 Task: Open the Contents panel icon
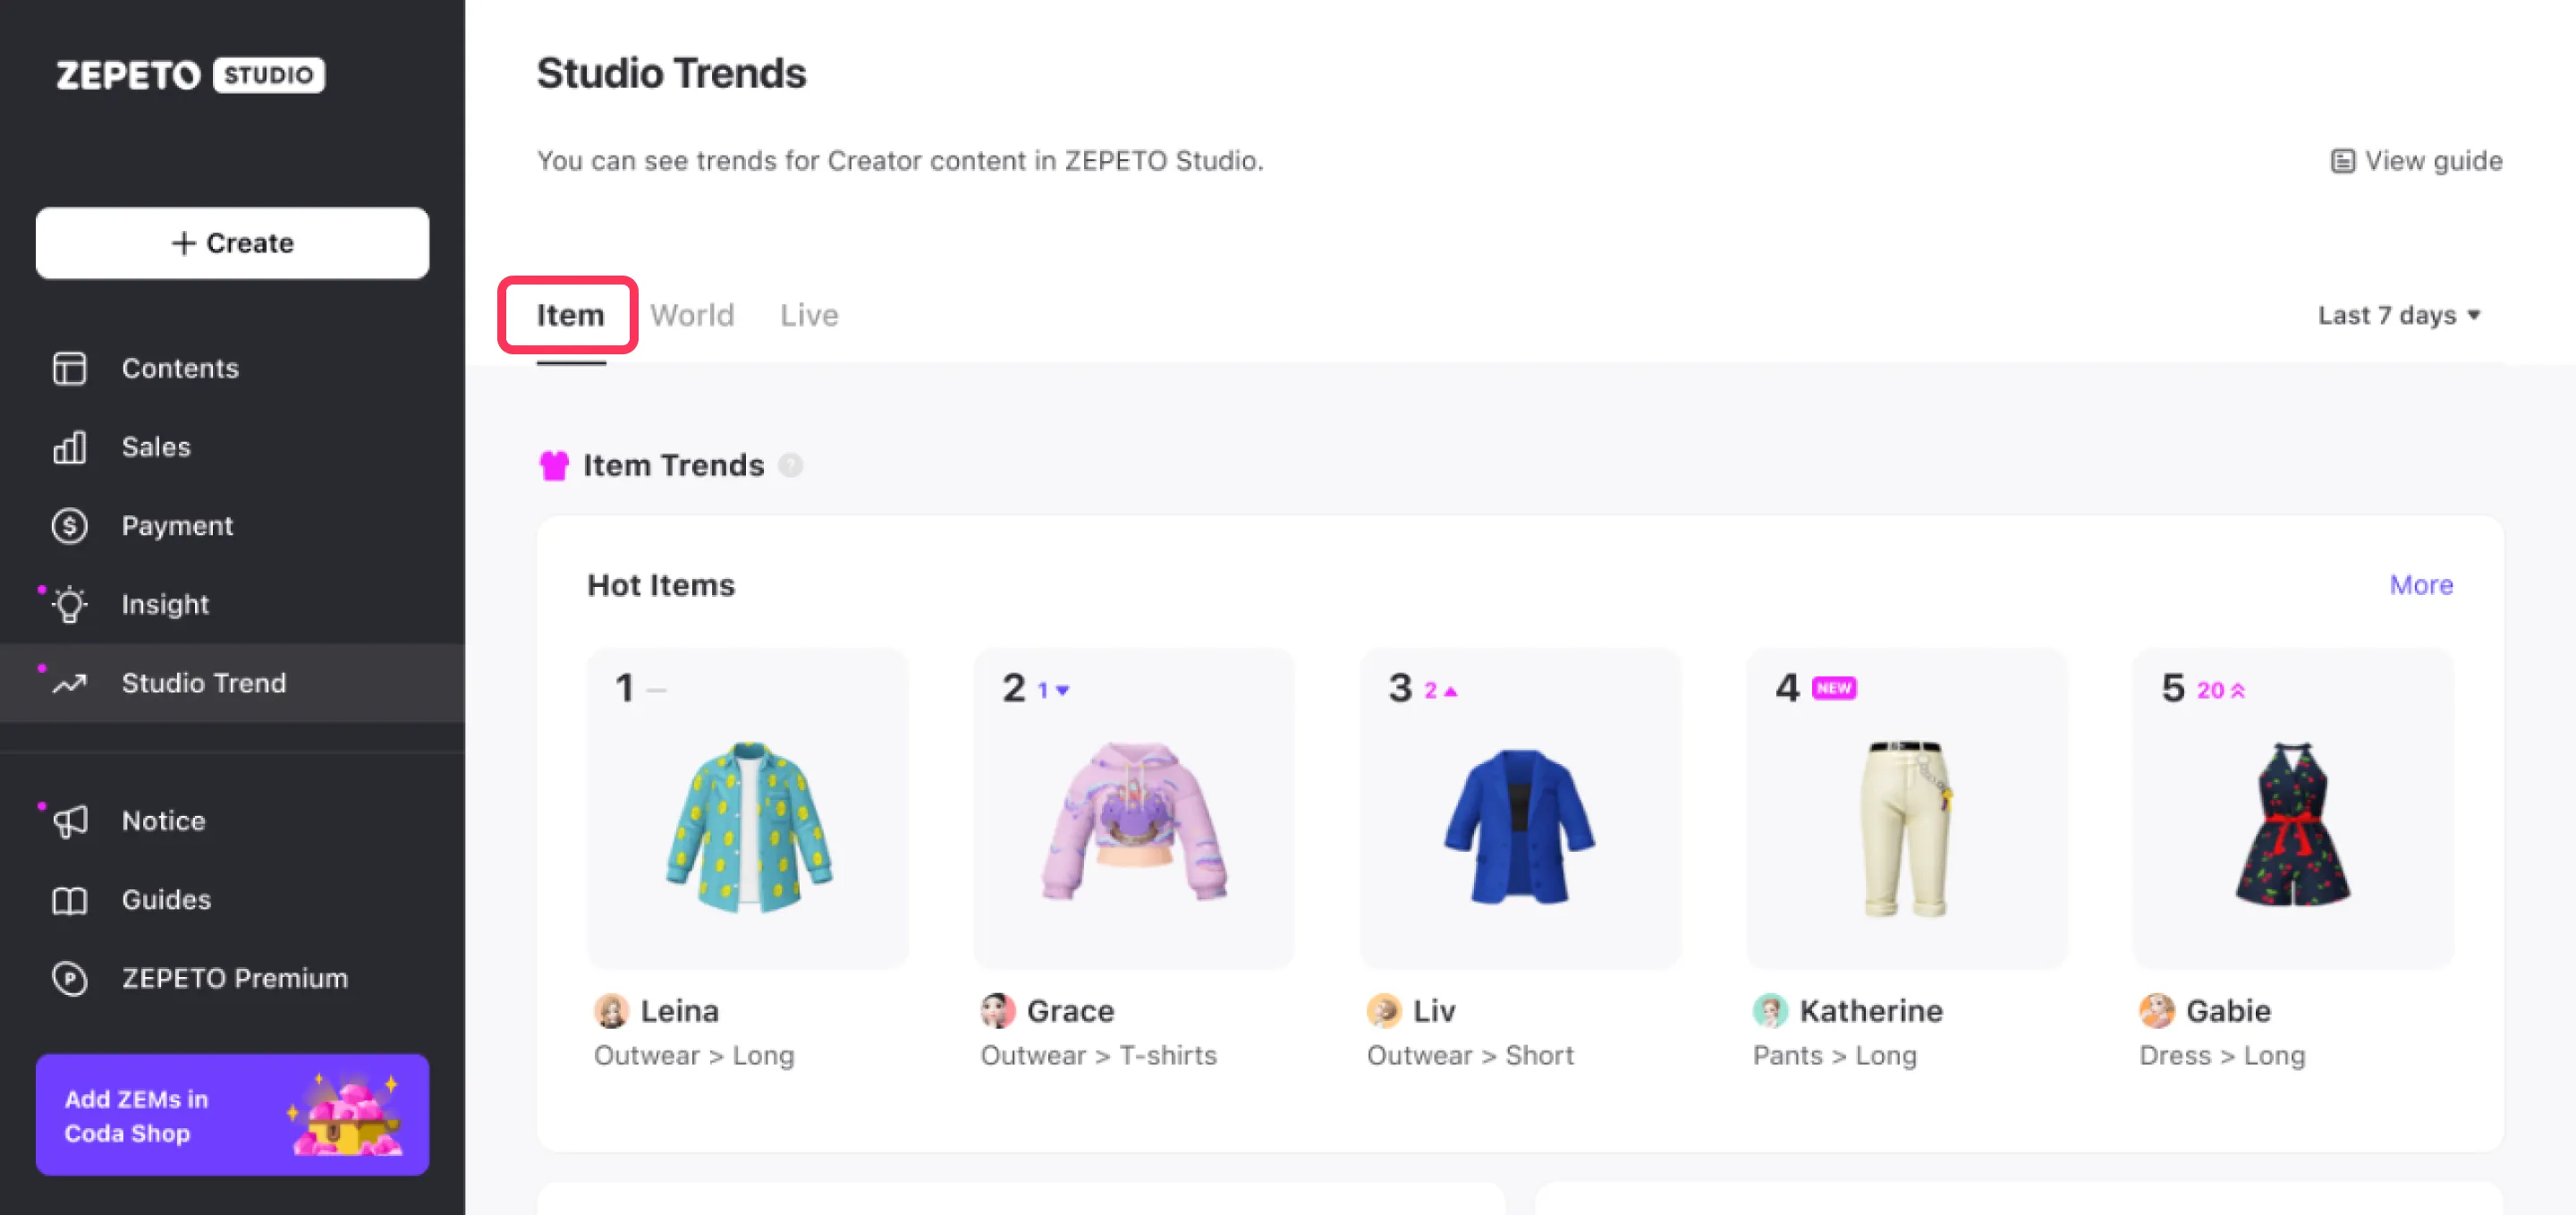[x=69, y=368]
